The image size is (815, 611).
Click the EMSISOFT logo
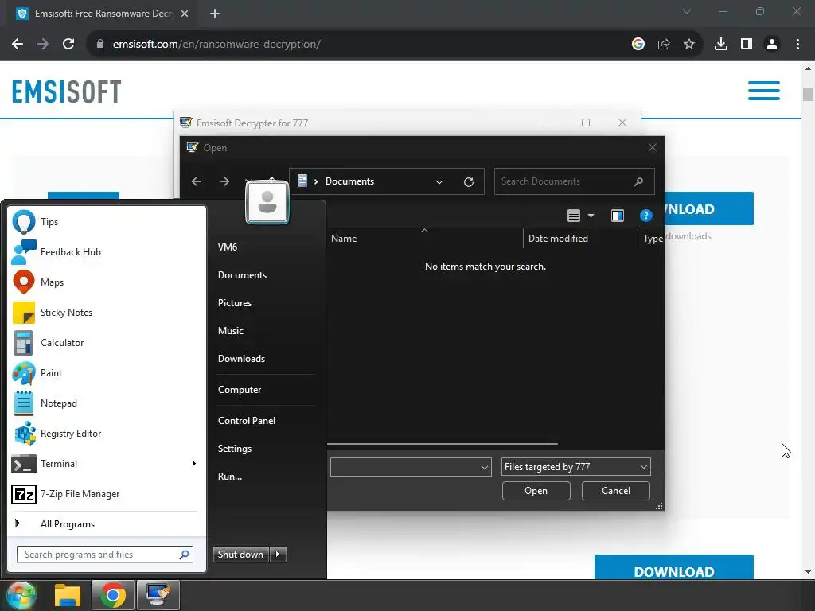click(x=67, y=92)
